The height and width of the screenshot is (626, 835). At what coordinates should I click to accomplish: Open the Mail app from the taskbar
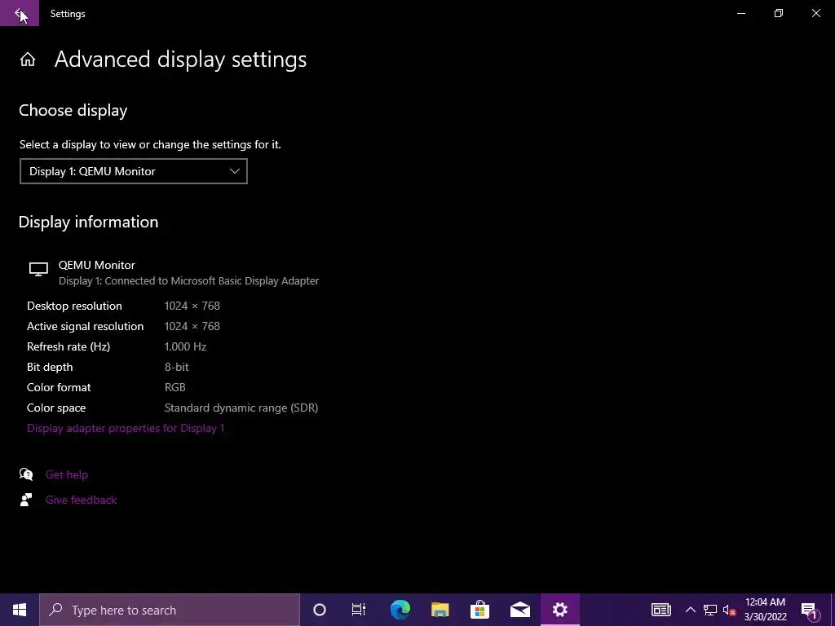519,610
